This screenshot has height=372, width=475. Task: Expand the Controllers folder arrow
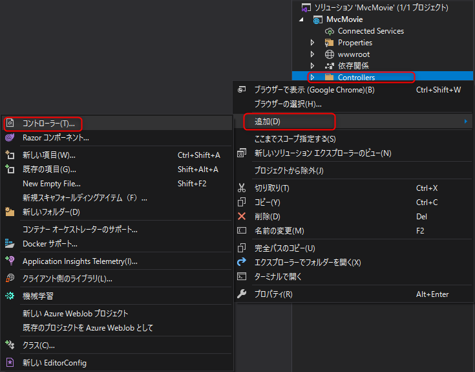click(x=312, y=77)
